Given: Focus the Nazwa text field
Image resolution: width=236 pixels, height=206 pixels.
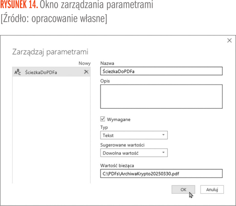Looking at the screenshot, I should click(161, 71).
